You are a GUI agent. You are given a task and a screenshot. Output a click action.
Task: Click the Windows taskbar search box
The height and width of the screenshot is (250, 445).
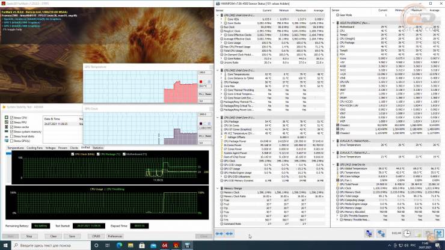(x=51, y=245)
